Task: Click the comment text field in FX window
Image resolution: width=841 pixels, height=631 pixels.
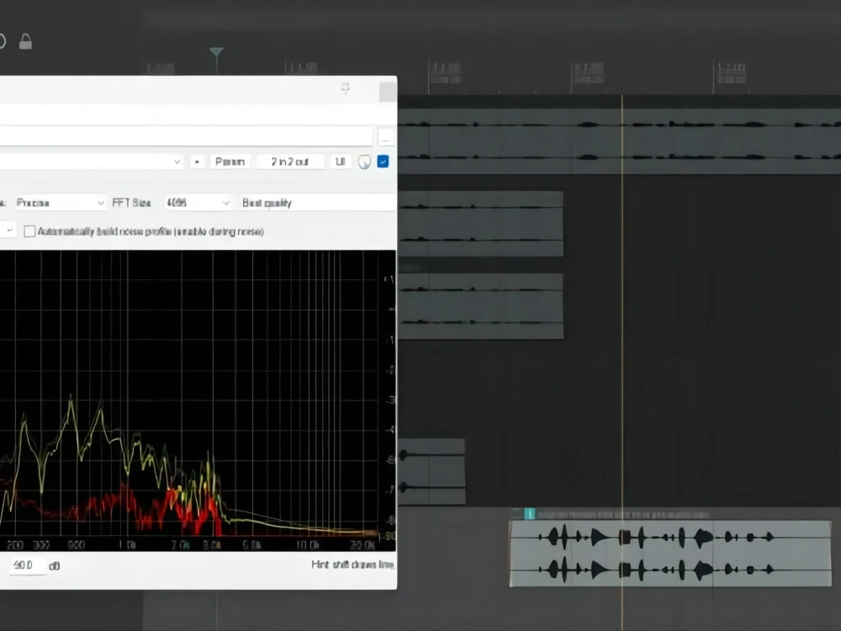Action: (186, 136)
